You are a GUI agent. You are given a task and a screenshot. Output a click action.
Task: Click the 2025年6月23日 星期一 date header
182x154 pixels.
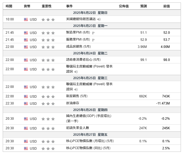coord(90,26)
